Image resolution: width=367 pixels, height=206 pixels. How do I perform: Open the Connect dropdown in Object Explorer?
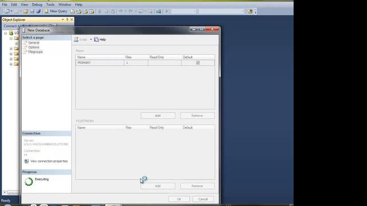tap(11, 26)
